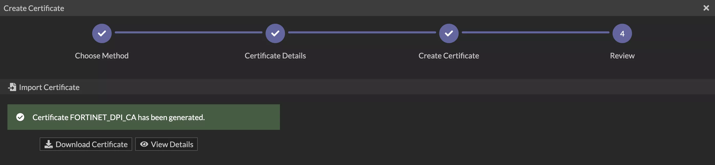Select the Create Certificate step label

pyautogui.click(x=449, y=56)
